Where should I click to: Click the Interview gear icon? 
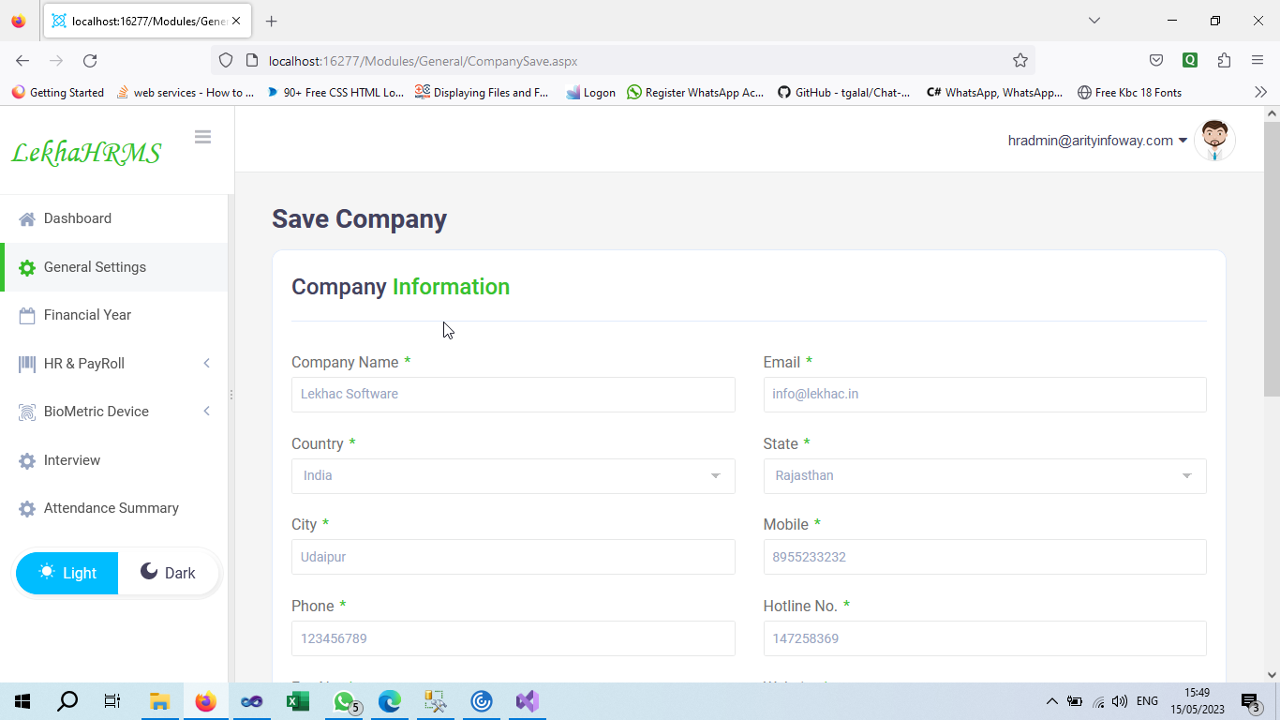(x=27, y=460)
